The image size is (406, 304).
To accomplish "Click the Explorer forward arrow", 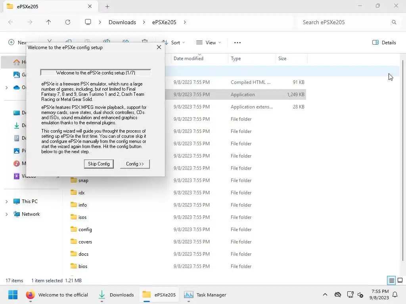I will click(30, 22).
